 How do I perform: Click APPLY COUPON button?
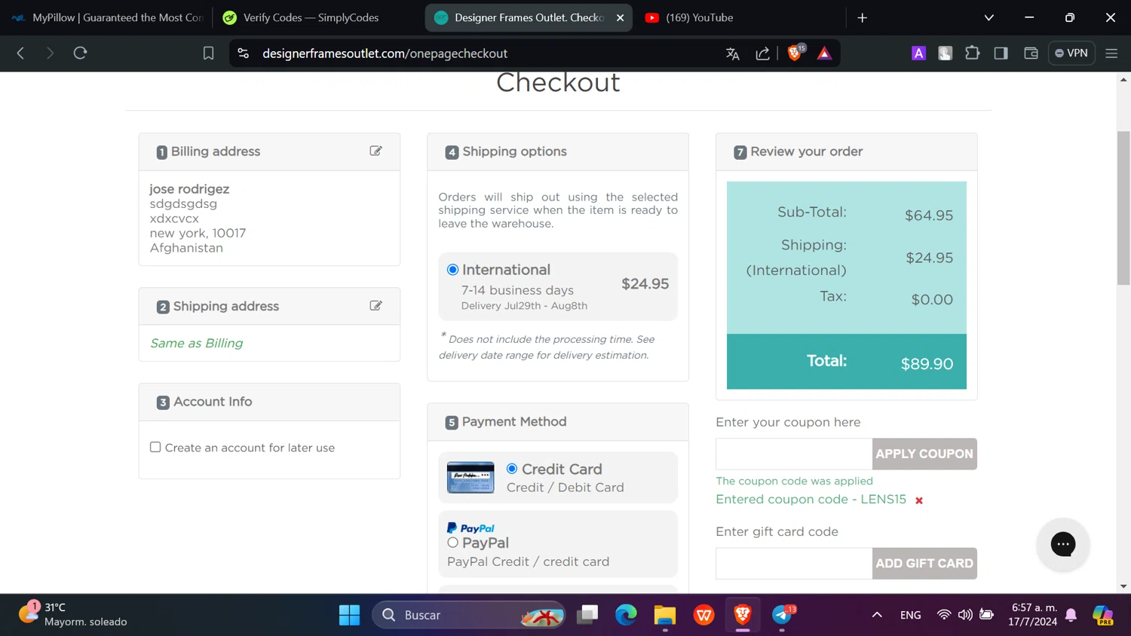(x=924, y=454)
